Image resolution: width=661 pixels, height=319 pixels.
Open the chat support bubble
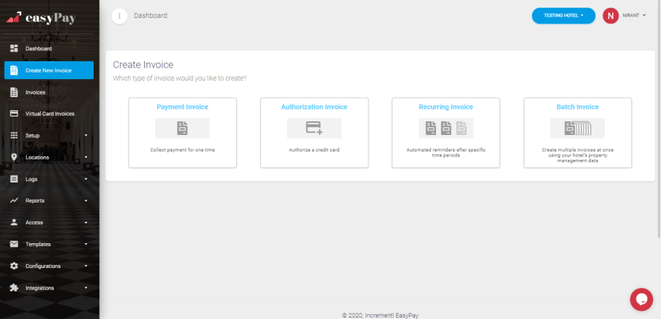coord(641,300)
